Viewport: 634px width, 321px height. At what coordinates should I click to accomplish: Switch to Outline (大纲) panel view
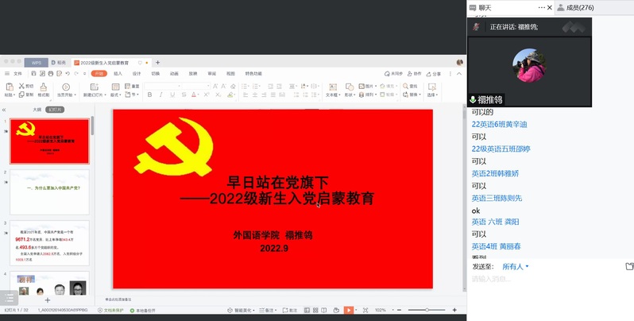pyautogui.click(x=37, y=110)
